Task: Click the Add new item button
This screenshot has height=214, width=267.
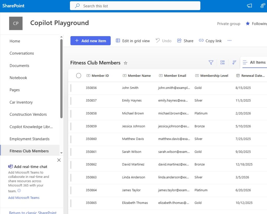Action: point(90,41)
